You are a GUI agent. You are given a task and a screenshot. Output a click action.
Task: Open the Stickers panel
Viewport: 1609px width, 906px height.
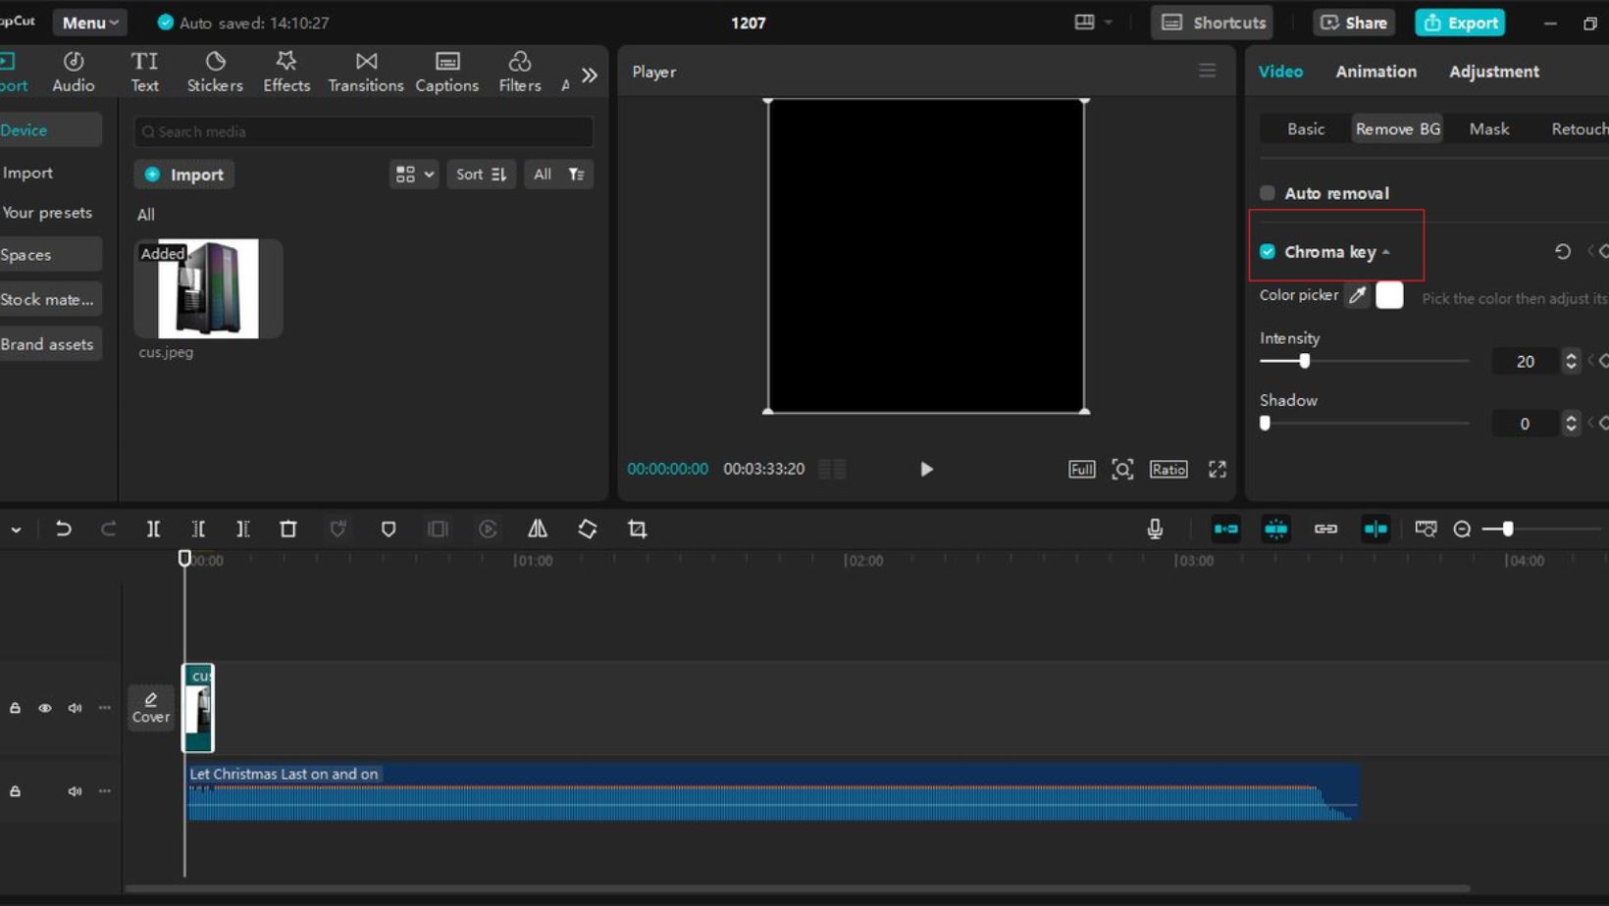click(x=215, y=72)
